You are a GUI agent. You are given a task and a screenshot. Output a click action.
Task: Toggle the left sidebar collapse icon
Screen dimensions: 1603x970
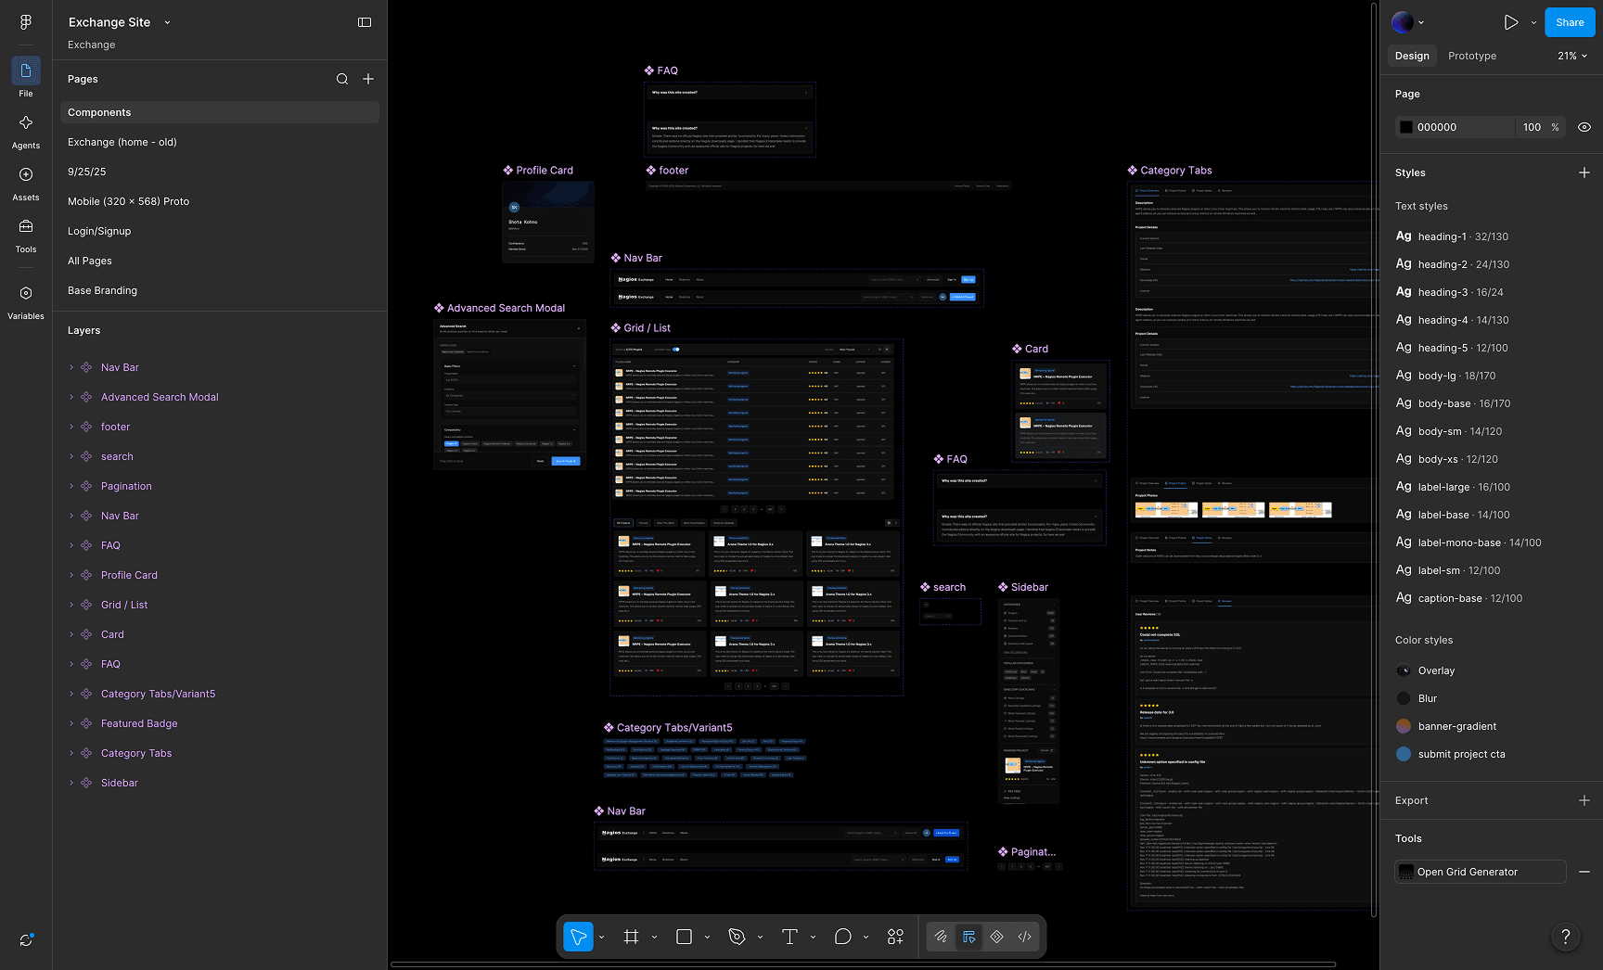(x=365, y=22)
